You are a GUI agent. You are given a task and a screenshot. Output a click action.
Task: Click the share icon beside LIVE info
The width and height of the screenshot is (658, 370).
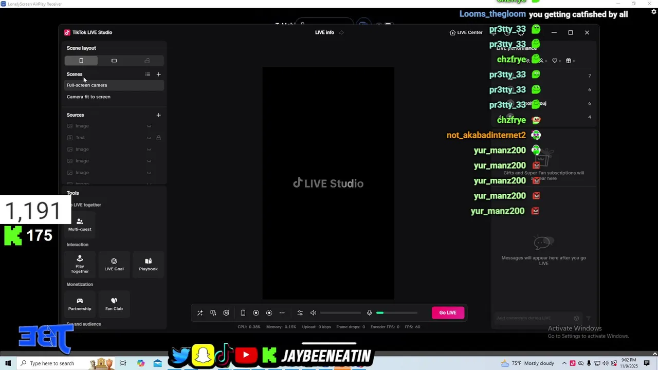(x=341, y=32)
